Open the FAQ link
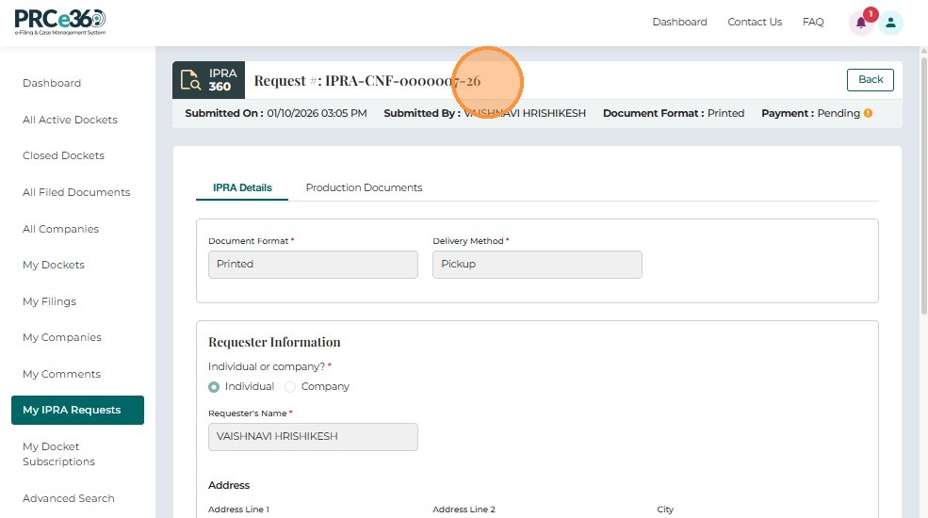The image size is (928, 518). point(813,22)
